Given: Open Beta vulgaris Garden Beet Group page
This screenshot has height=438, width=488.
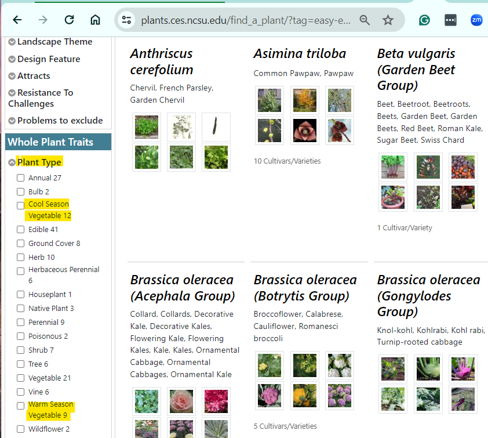Looking at the screenshot, I should (416, 70).
